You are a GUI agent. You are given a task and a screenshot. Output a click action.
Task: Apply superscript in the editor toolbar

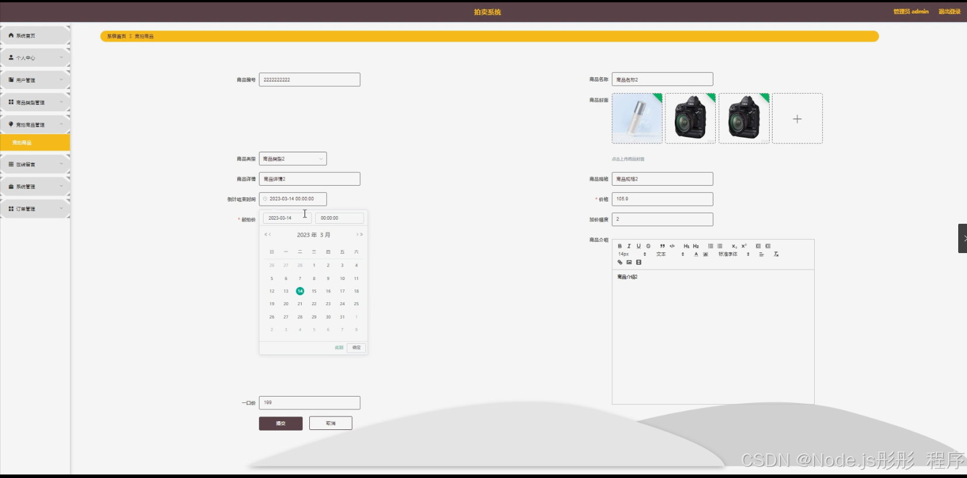(744, 246)
